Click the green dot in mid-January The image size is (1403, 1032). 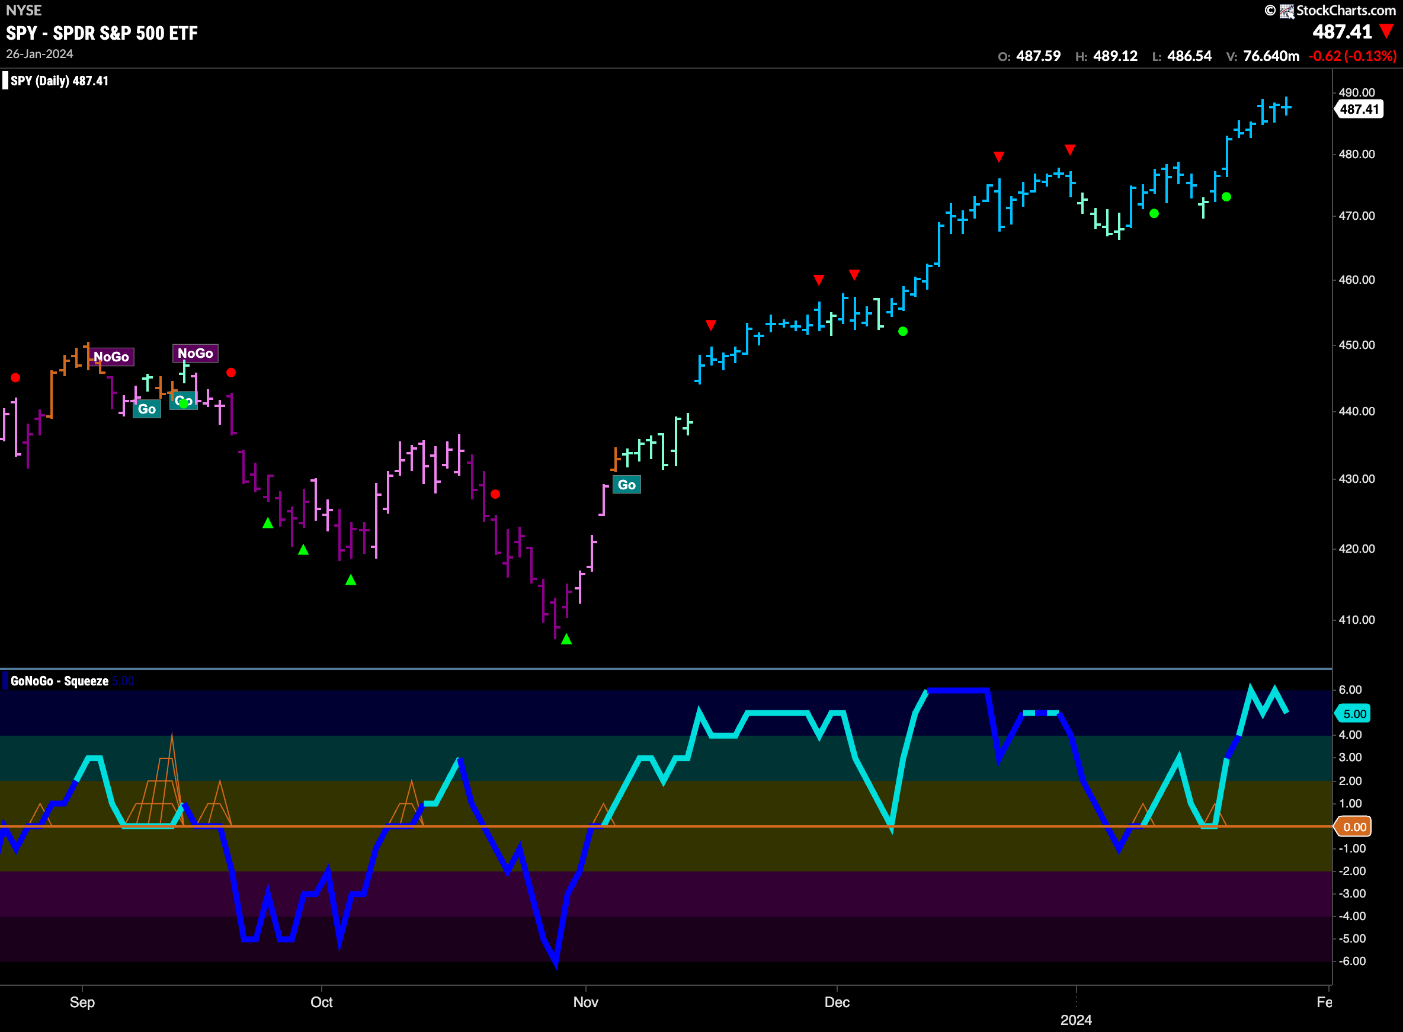click(1226, 197)
